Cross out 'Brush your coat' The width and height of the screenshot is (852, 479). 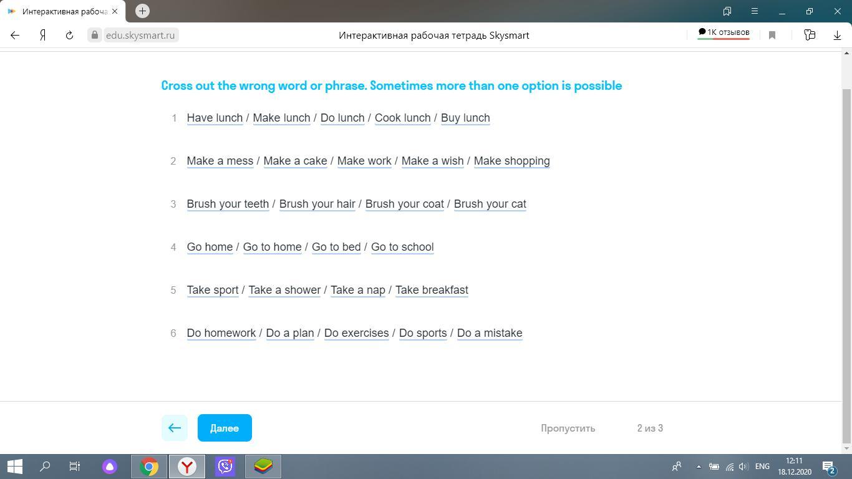coord(404,204)
